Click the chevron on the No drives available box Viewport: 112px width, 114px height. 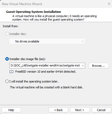click(83, 41)
